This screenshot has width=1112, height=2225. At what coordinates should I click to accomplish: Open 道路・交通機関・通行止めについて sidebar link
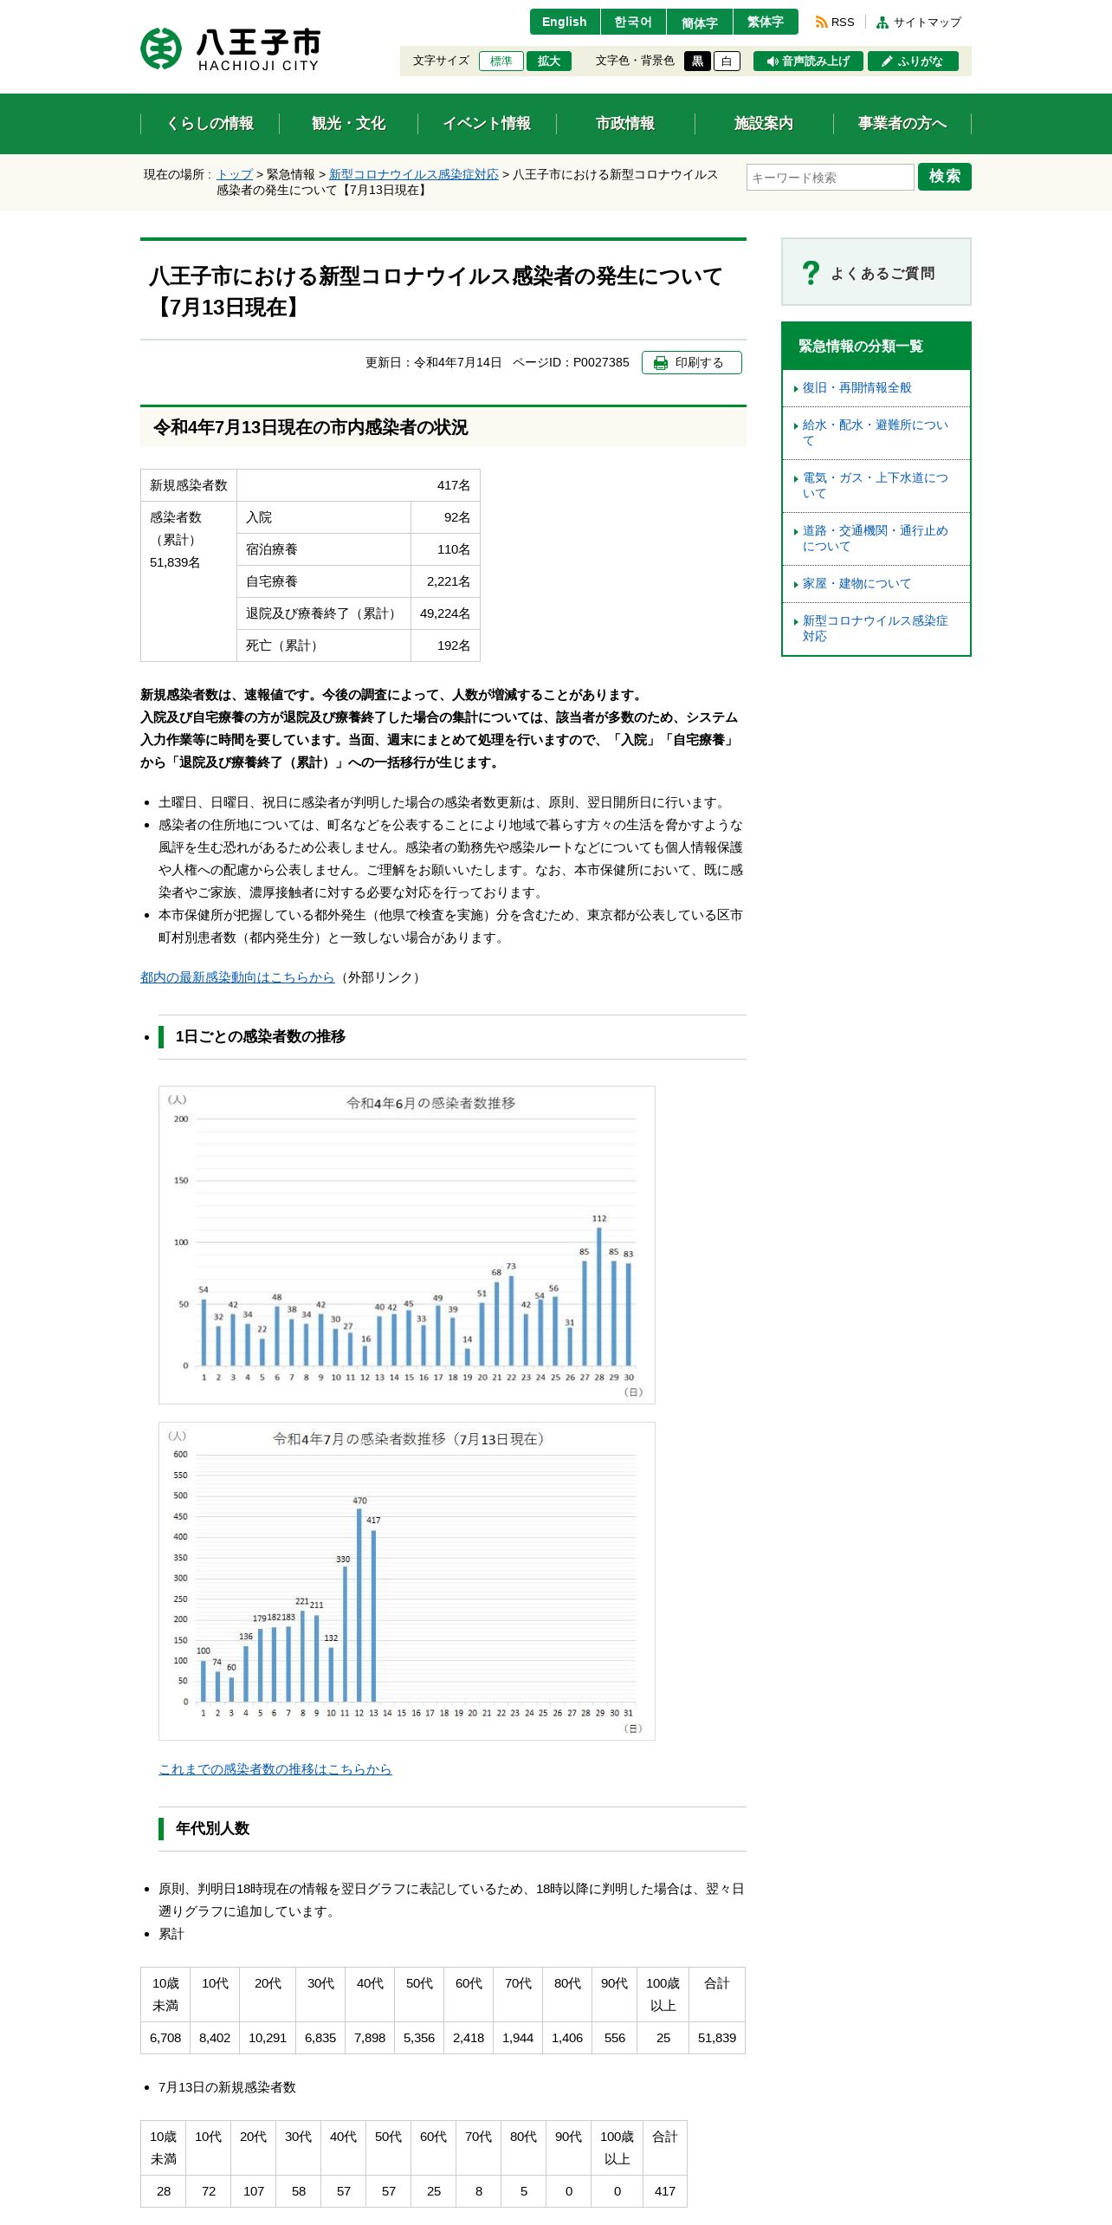tap(875, 539)
